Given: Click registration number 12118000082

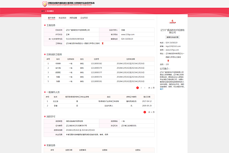Looking at the screenshot, I should pyautogui.click(x=97, y=63).
